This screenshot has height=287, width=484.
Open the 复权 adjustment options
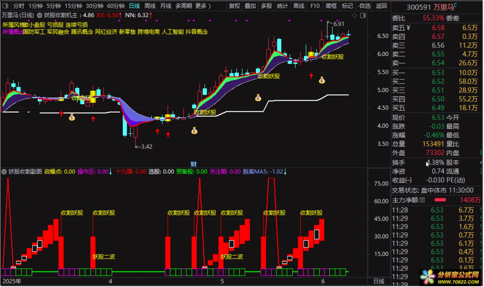[234, 6]
